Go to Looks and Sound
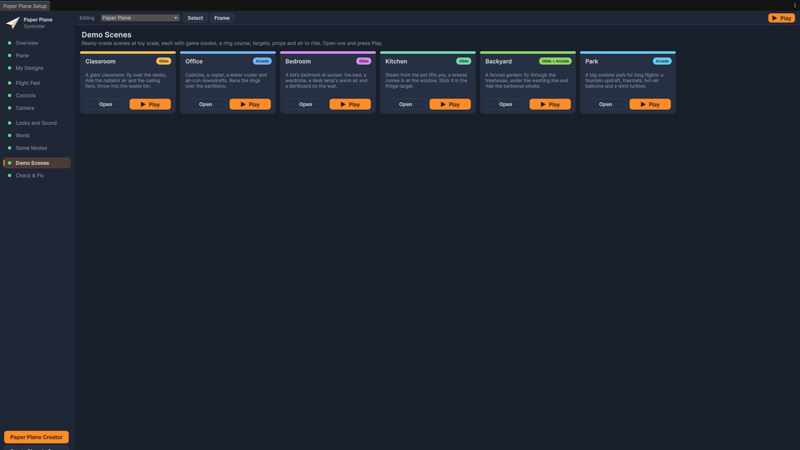Screen dimensions: 800x450 tap(37, 123)
